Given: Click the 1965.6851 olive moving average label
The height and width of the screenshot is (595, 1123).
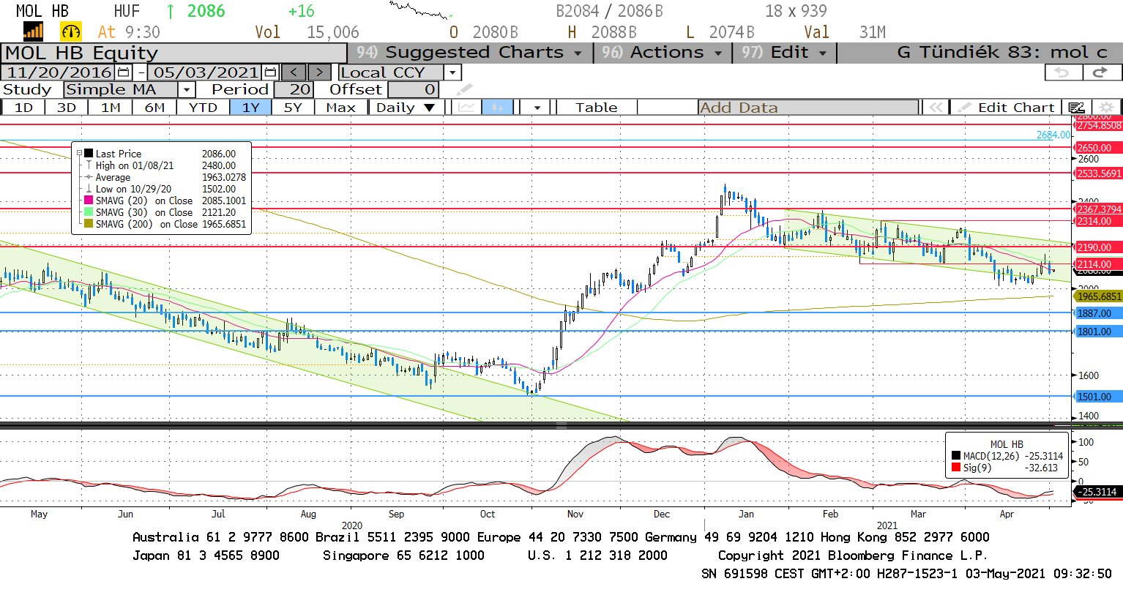Looking at the screenshot, I should (x=1098, y=296).
